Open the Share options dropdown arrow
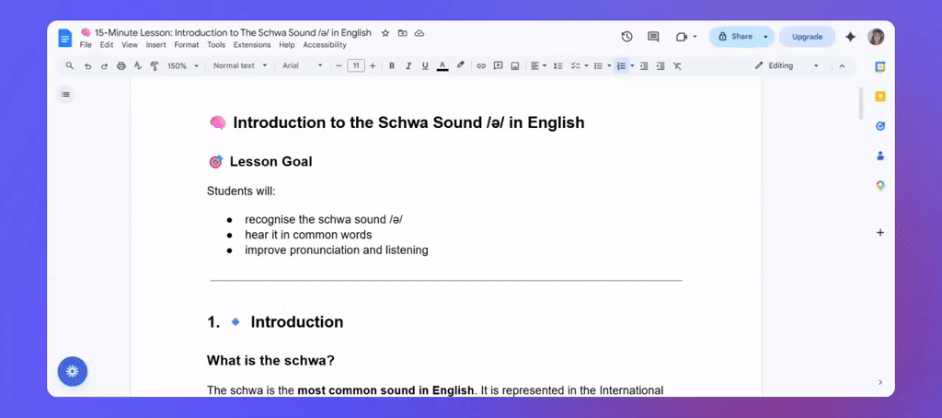This screenshot has height=418, width=942. point(766,37)
